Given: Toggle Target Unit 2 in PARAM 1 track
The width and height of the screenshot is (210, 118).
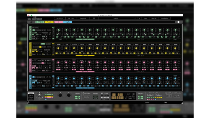Looking at the screenshot, I should point(44,44).
